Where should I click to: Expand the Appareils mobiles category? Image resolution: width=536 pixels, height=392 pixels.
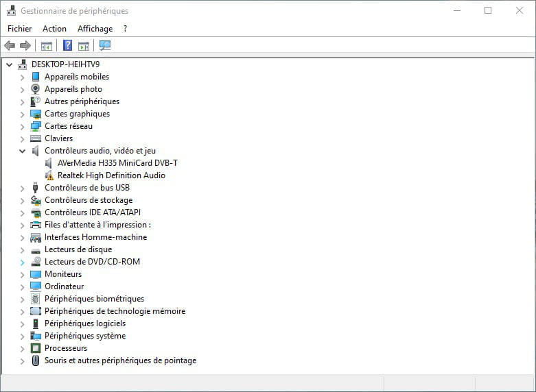coord(22,77)
